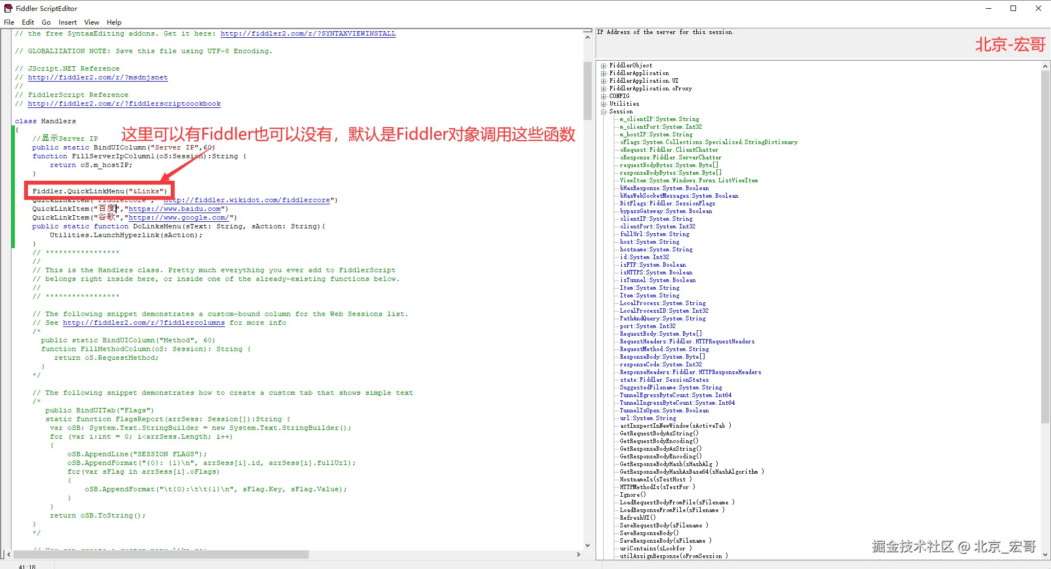Screen dimensions: 1051x569
Task: Select uriContains(sLookFor) method
Action: coord(656,549)
